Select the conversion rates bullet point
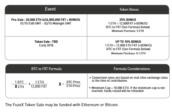 pyautogui.click(x=128, y=79)
